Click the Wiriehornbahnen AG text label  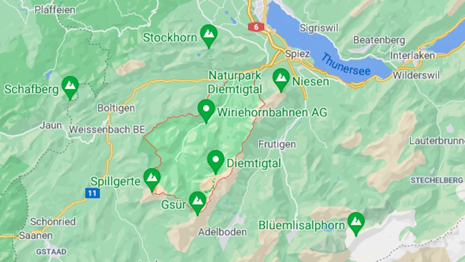tap(272, 112)
